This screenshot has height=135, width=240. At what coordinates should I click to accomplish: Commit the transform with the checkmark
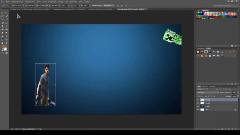pyautogui.click(x=126, y=6)
